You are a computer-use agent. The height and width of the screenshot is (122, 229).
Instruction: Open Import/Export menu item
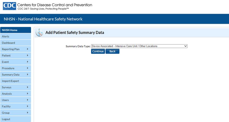16,81
